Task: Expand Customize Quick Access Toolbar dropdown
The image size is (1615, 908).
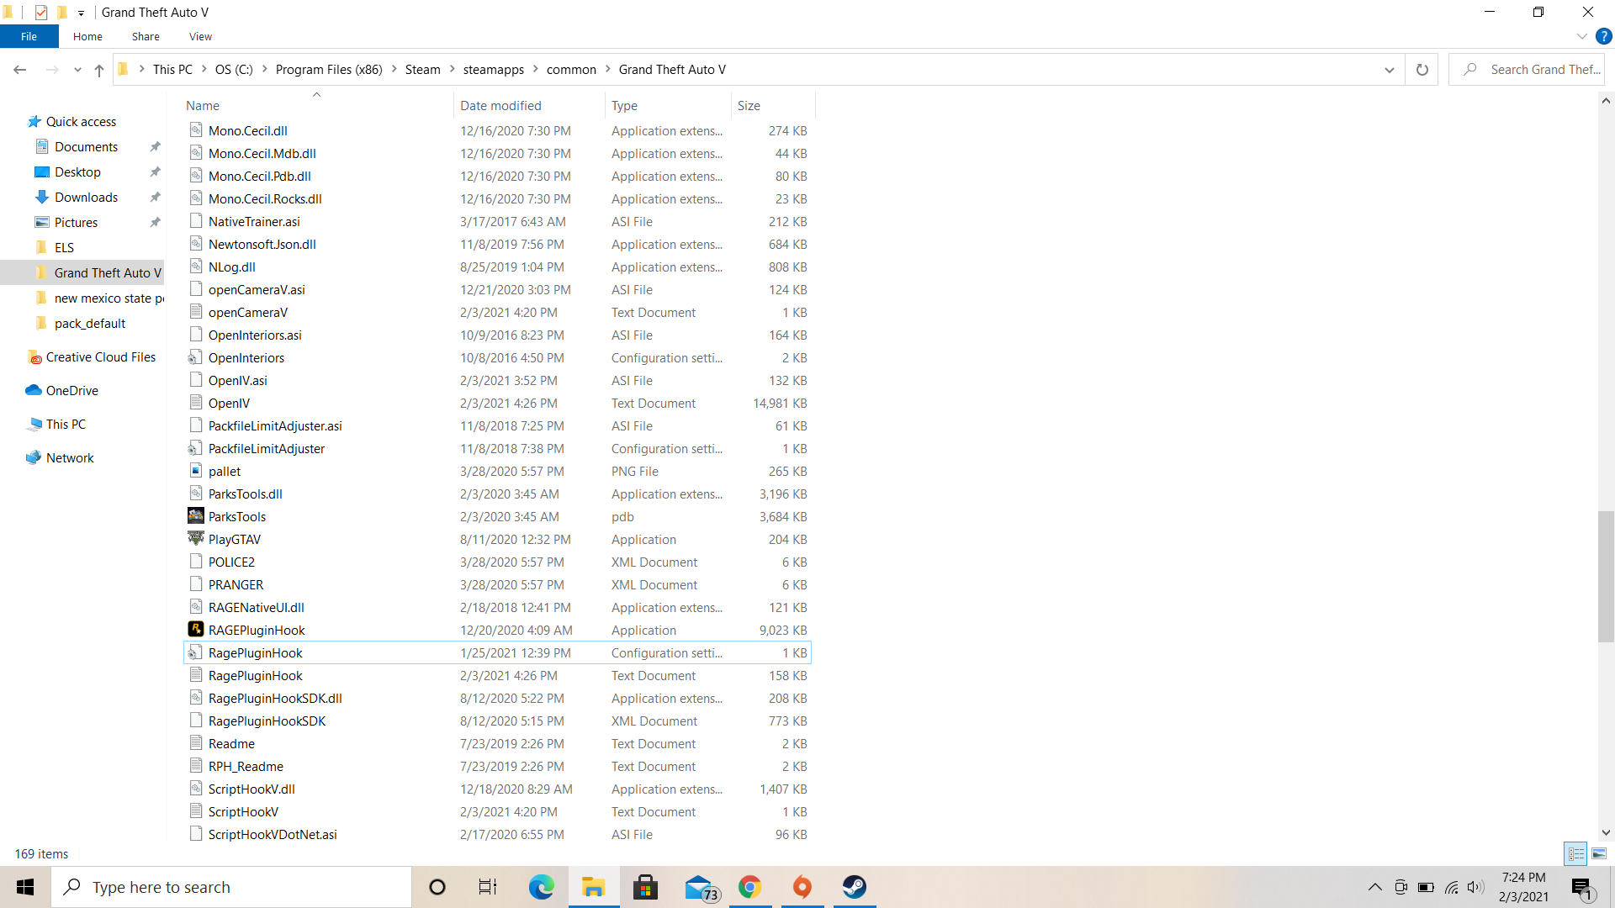Action: pyautogui.click(x=81, y=13)
